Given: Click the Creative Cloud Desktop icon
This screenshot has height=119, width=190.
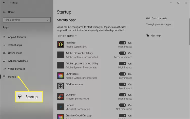Looking at the screenshot, I should [61, 116].
